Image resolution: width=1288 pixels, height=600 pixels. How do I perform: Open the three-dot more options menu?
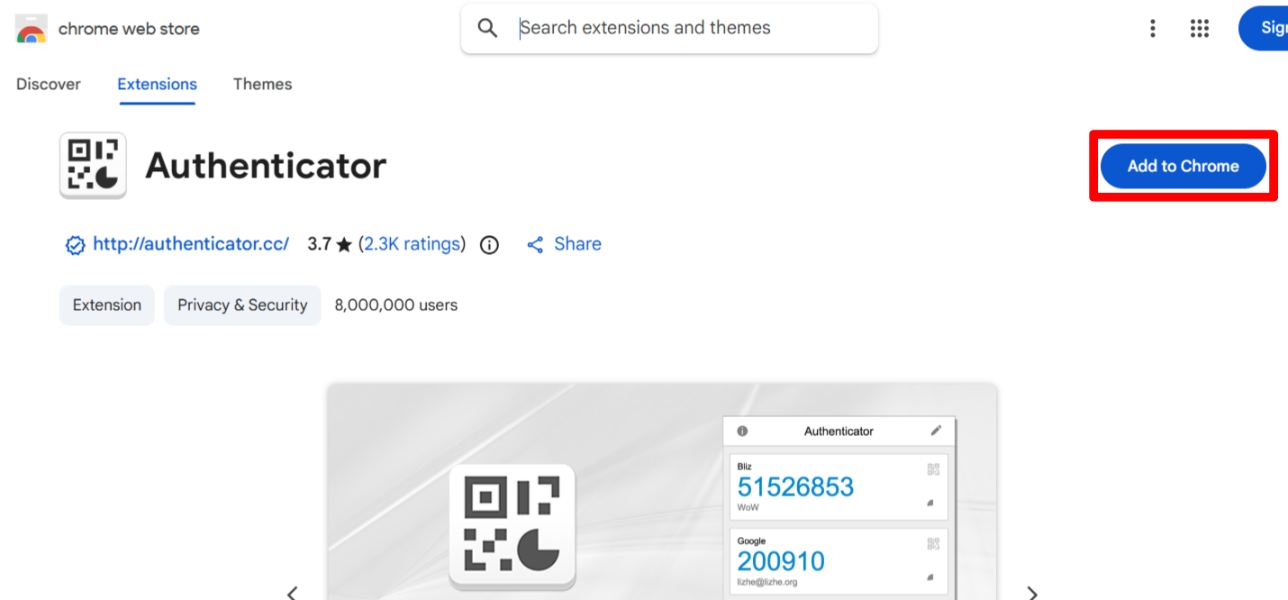point(1152,29)
